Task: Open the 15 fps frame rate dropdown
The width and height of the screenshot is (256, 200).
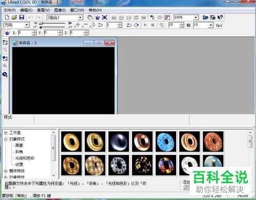Action: pos(211,25)
